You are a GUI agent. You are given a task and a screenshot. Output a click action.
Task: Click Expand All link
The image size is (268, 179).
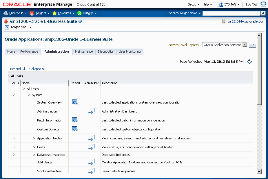tap(17, 69)
